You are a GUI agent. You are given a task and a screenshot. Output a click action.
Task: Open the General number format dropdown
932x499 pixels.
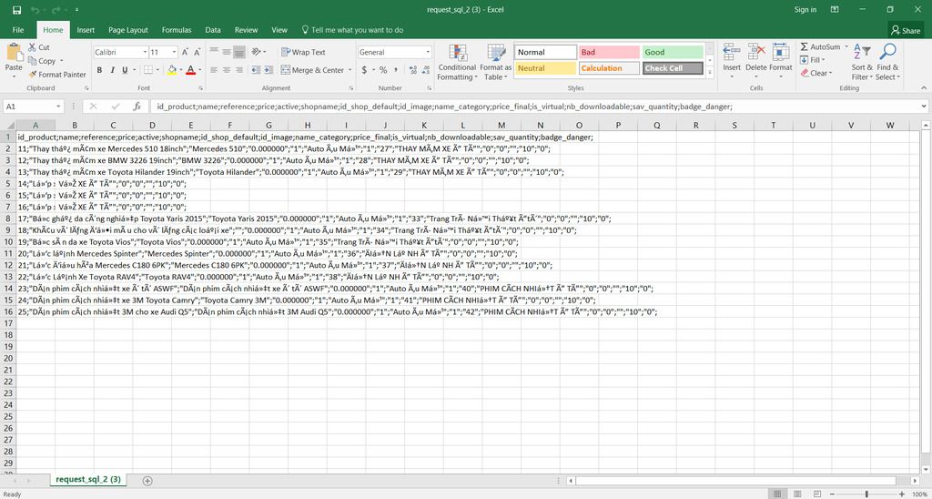point(428,53)
